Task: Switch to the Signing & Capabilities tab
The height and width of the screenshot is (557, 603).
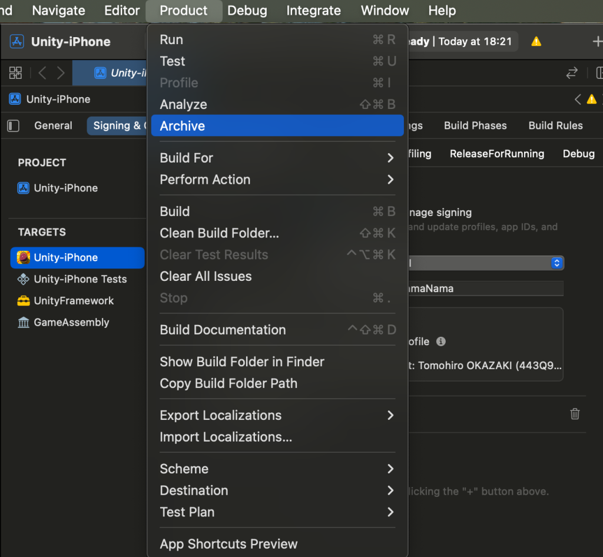Action: [x=117, y=125]
